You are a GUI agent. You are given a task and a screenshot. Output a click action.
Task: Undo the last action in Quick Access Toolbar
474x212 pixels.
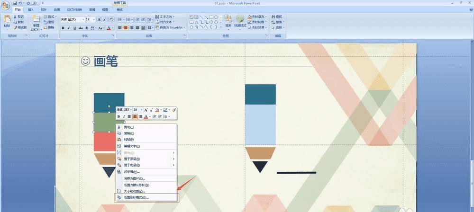(20, 3)
